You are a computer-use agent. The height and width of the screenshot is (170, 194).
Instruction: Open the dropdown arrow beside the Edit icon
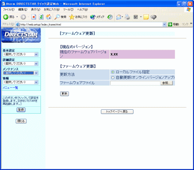pyautogui.click(x=141, y=17)
